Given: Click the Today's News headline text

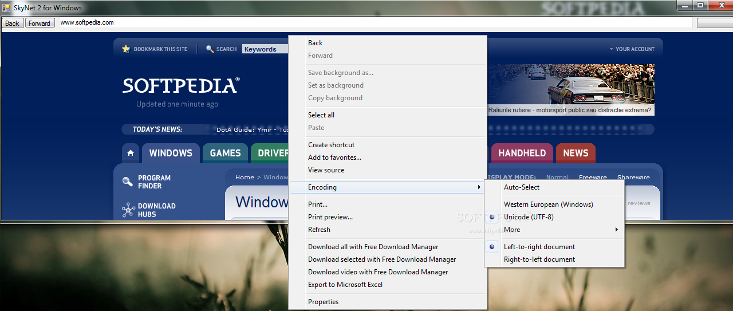Looking at the screenshot, I should coord(253,130).
